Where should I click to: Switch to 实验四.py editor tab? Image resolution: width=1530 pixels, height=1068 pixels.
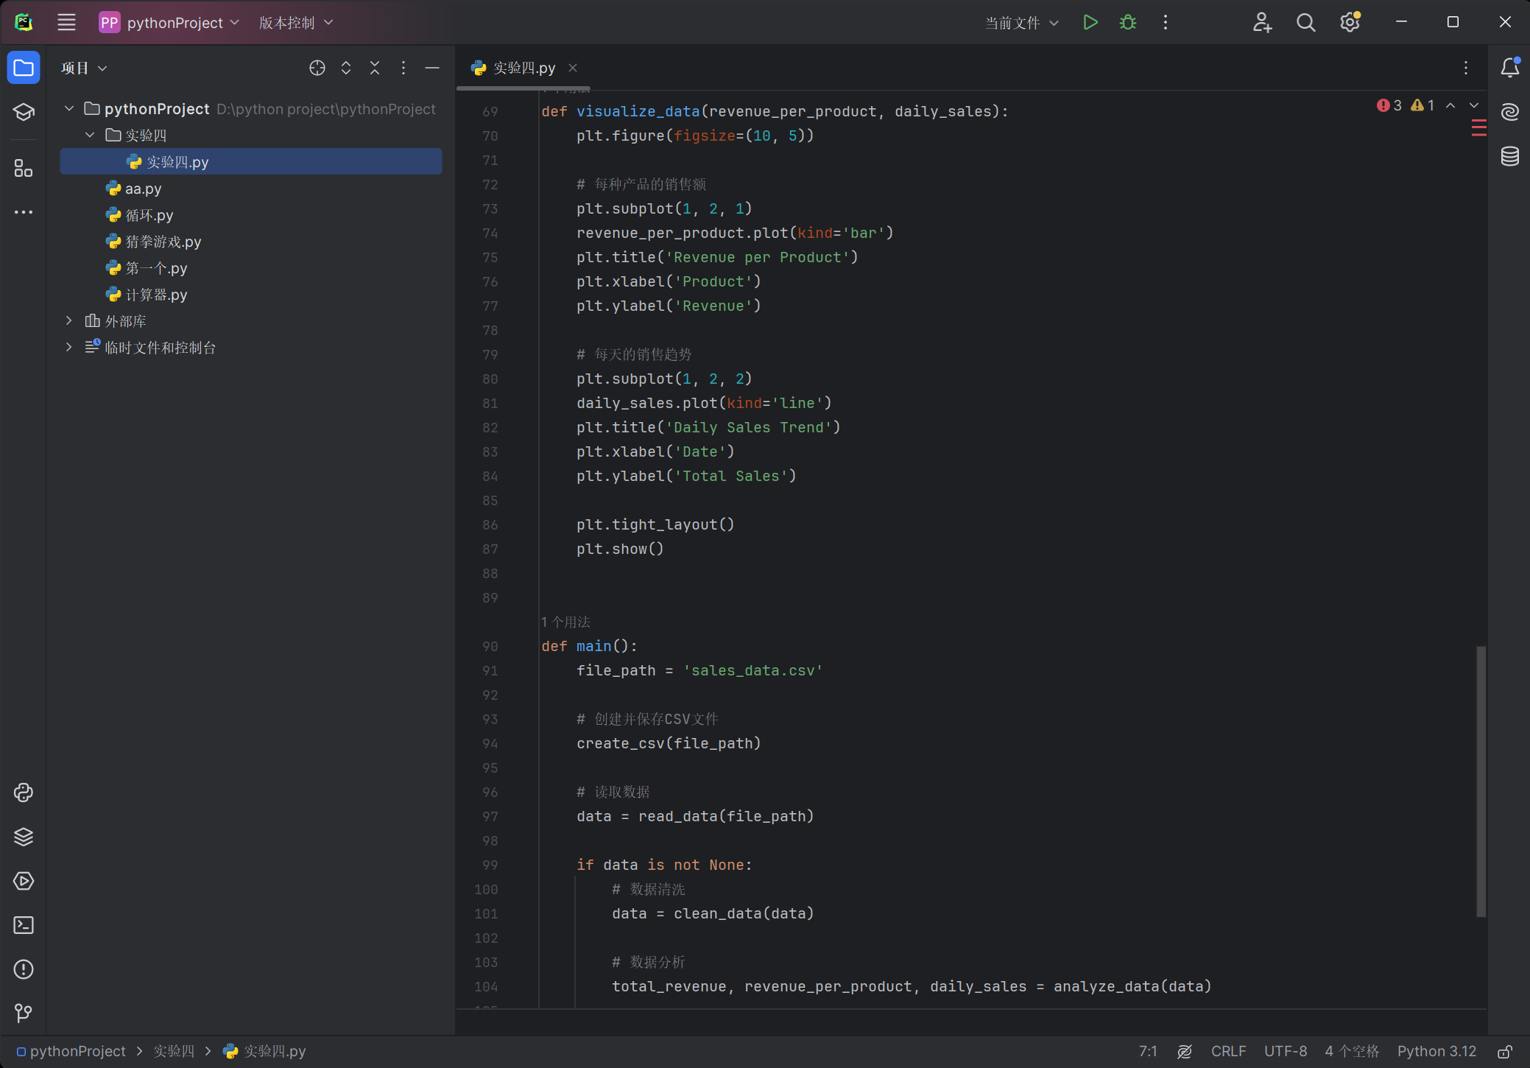click(523, 68)
